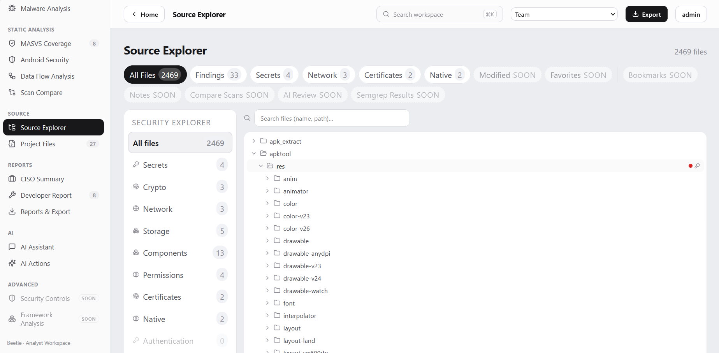Click the Storage icon in Security Explorer

point(136,231)
